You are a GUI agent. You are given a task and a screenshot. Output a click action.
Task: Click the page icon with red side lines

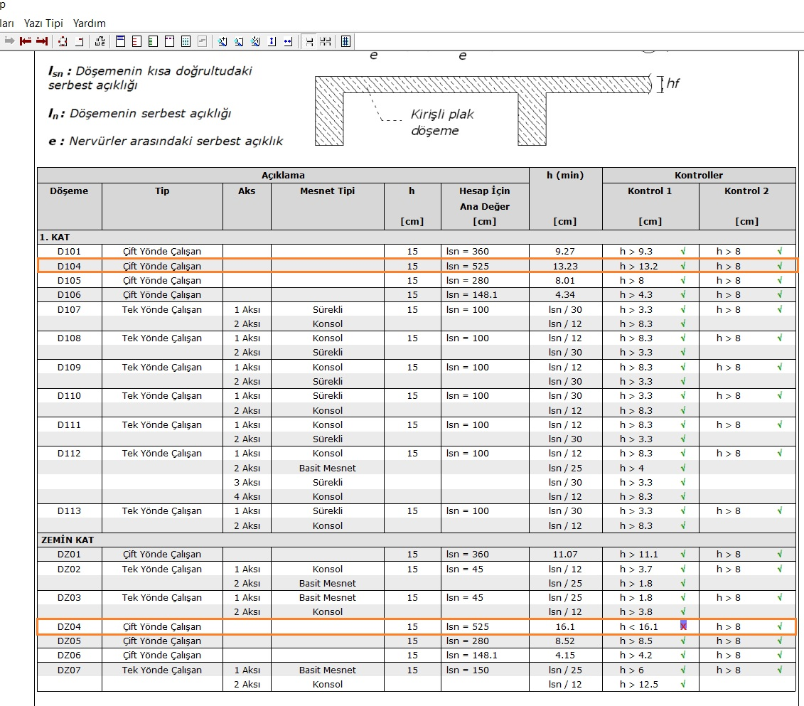click(136, 41)
